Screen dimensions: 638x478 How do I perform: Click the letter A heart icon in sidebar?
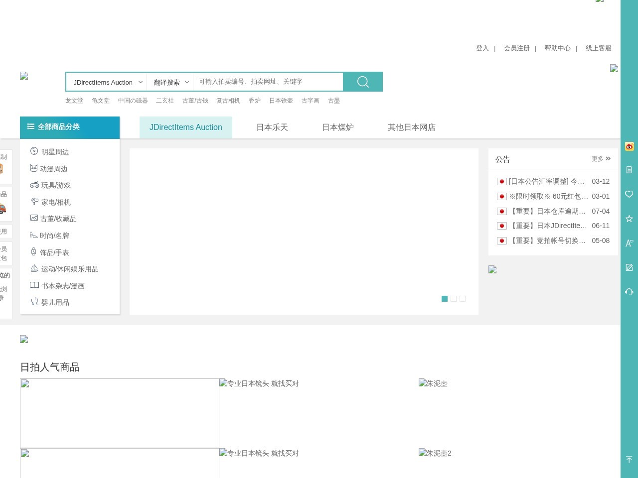point(629,243)
